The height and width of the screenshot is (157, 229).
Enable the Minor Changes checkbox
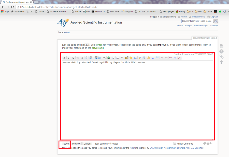pyautogui.click(x=175, y=143)
